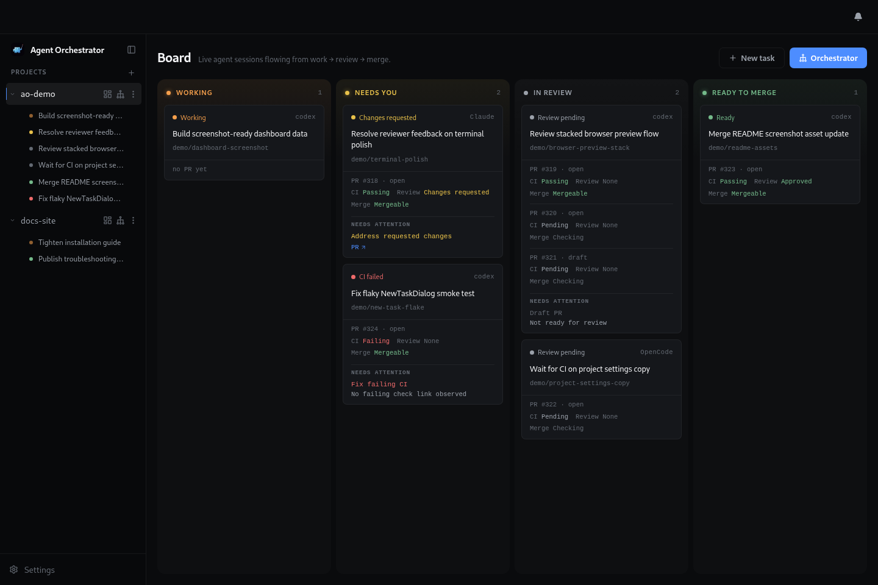
Task: Click the Working status label
Action: click(193, 118)
